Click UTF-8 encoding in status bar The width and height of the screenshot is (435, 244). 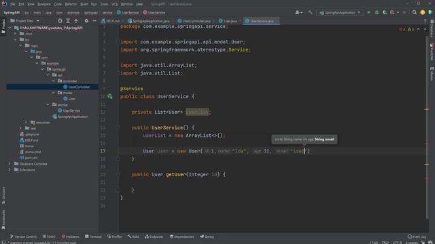coord(397,243)
